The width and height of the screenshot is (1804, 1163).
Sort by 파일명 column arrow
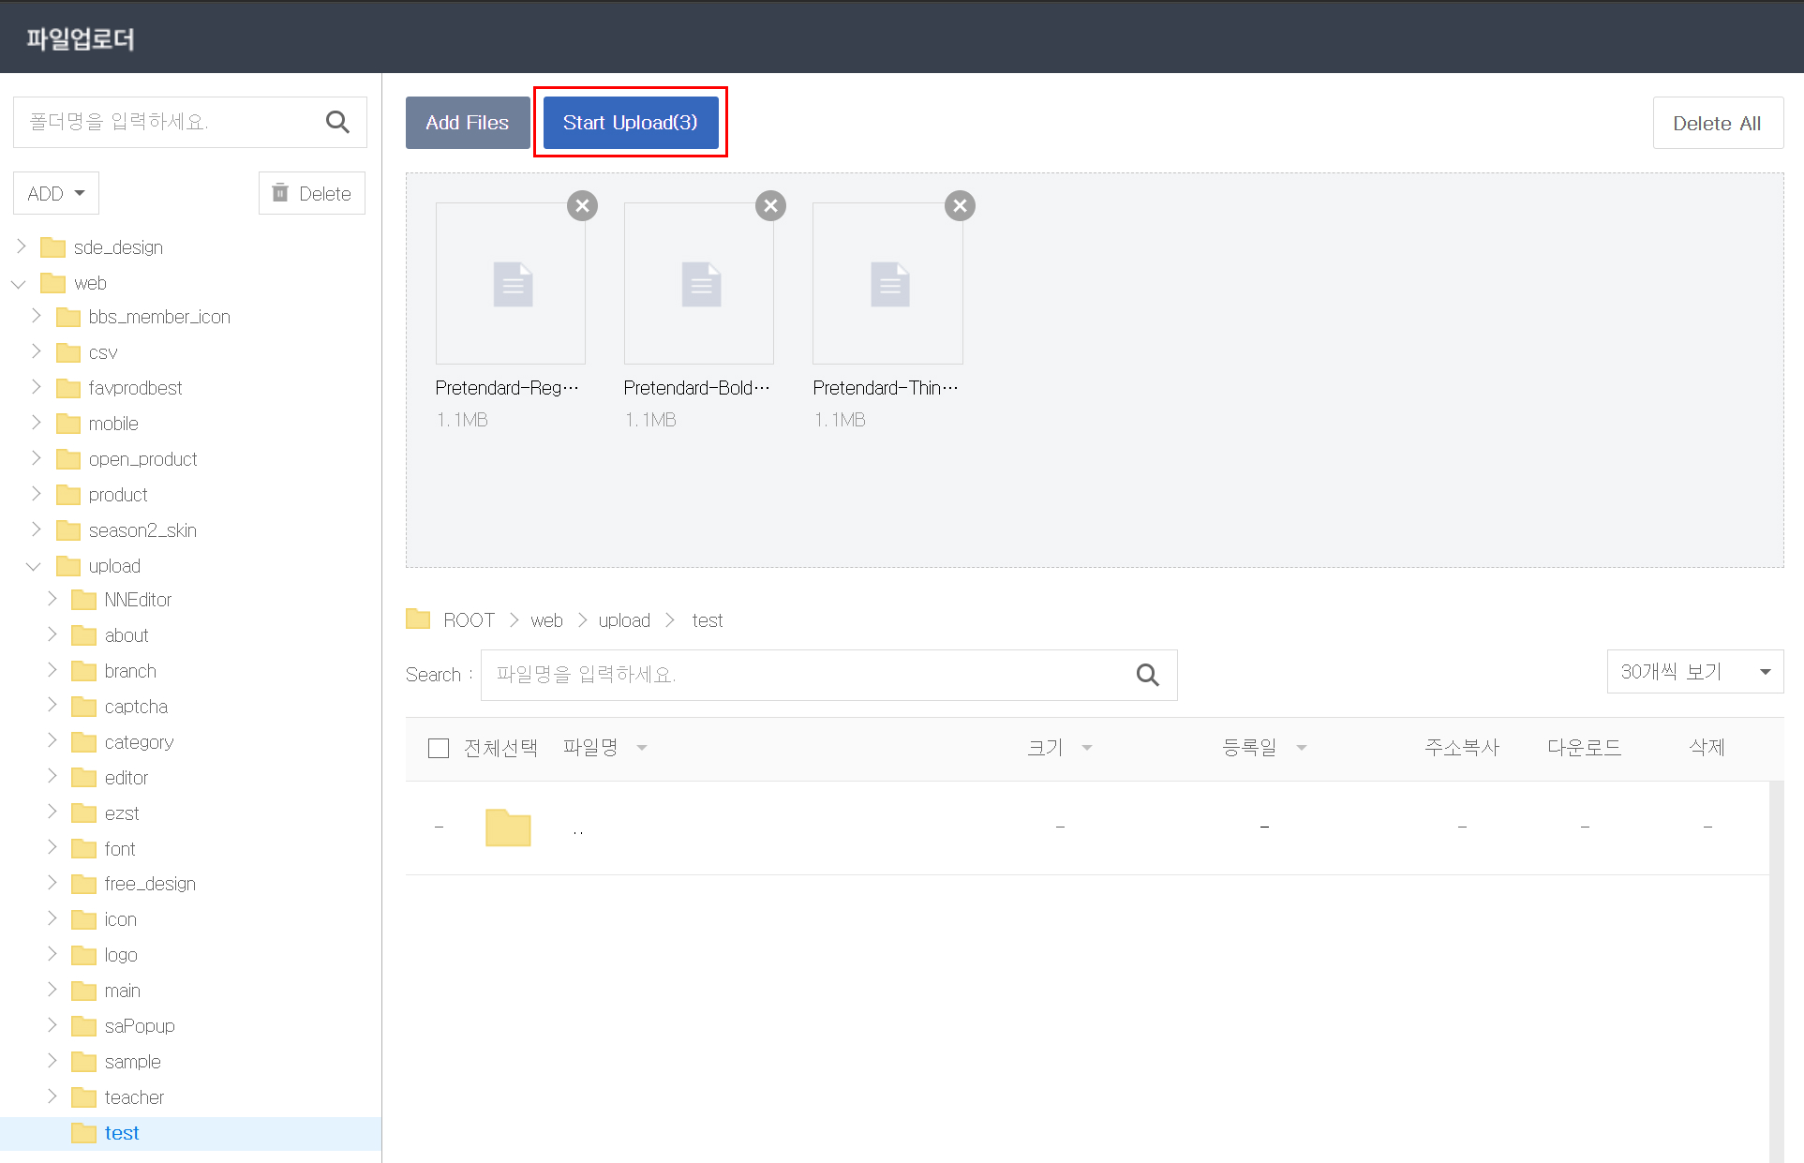pyautogui.click(x=642, y=748)
